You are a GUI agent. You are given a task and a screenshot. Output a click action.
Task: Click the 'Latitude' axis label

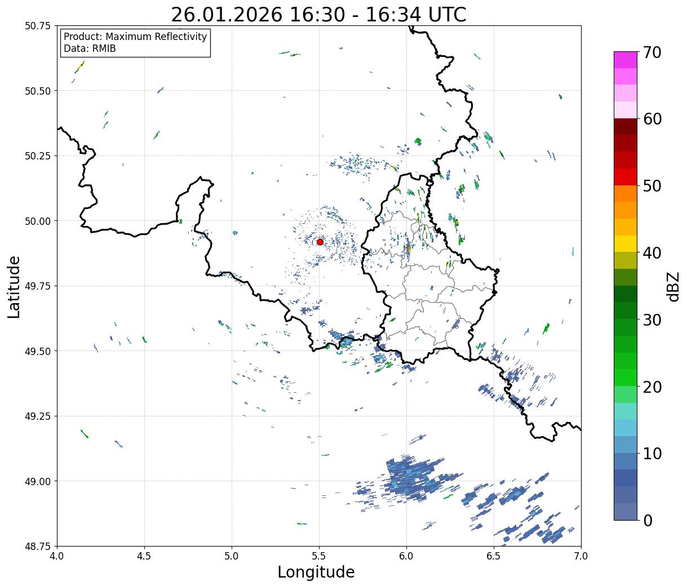(x=14, y=286)
